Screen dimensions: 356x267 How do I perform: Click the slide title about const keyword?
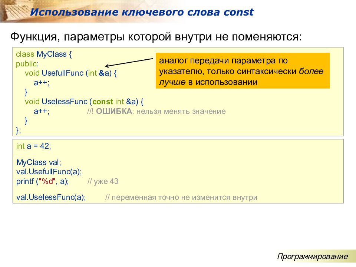[142, 12]
